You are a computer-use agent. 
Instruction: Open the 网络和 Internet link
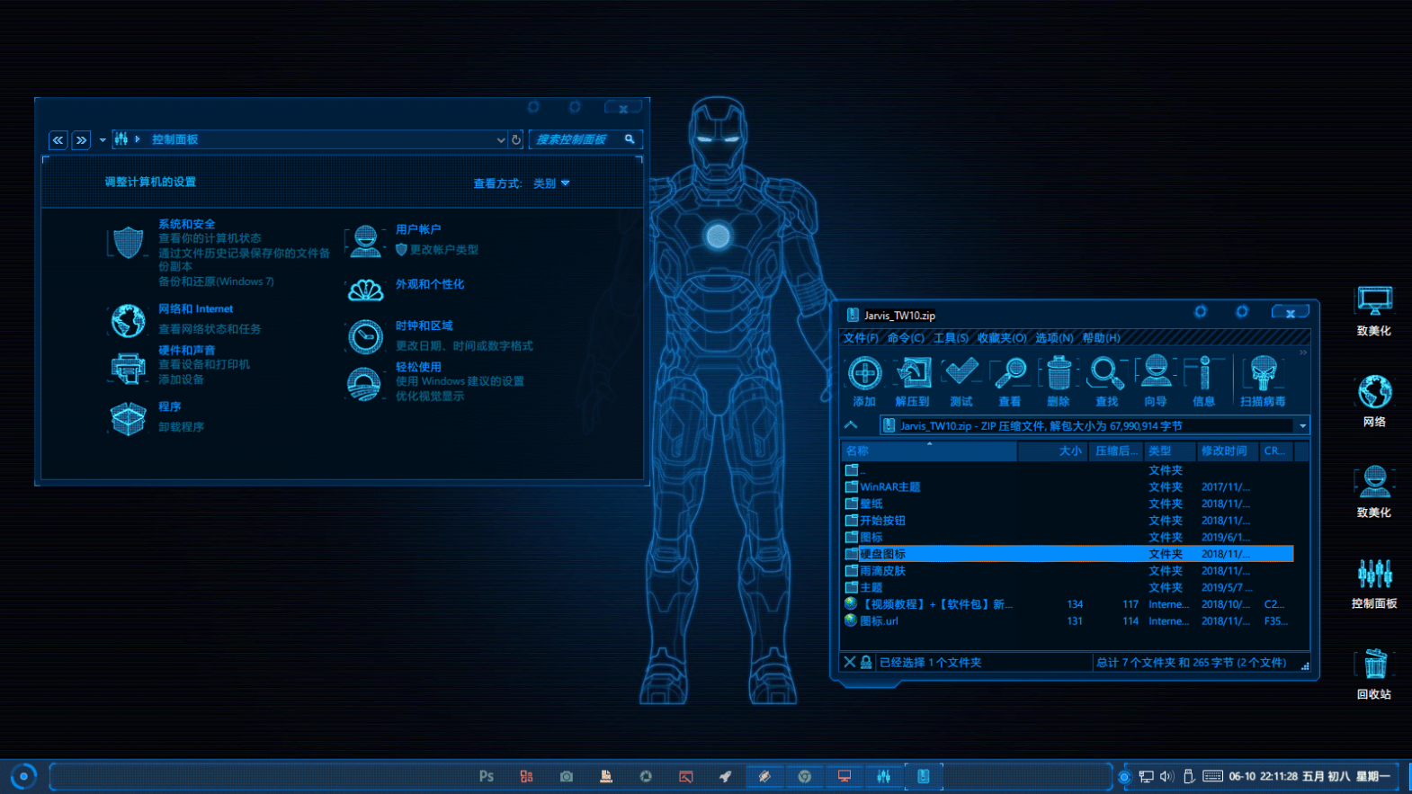coord(196,308)
